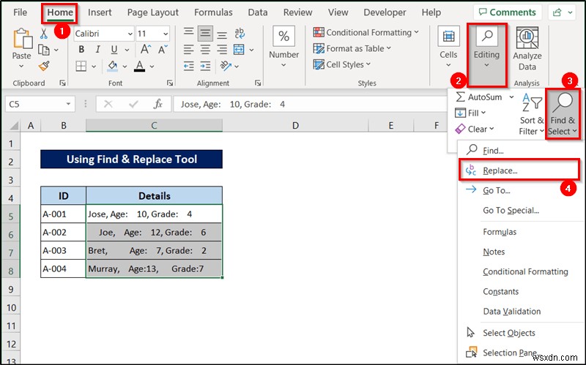Screen dimensions: 586x365
Task: Choose Replace... from the menu
Action: point(519,170)
